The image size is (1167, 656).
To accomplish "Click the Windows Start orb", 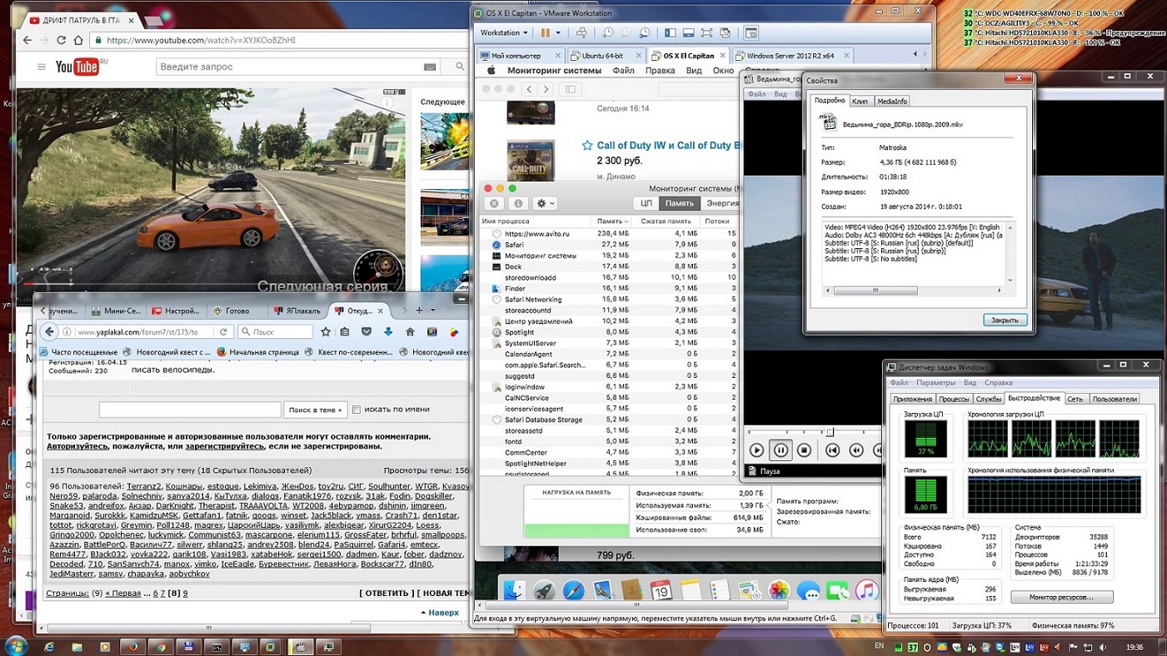I will (16, 645).
